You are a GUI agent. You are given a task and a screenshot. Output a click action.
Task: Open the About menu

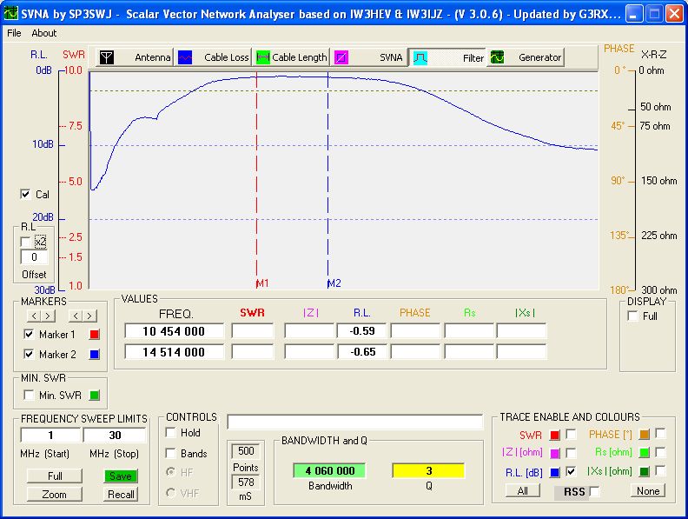pyautogui.click(x=43, y=33)
